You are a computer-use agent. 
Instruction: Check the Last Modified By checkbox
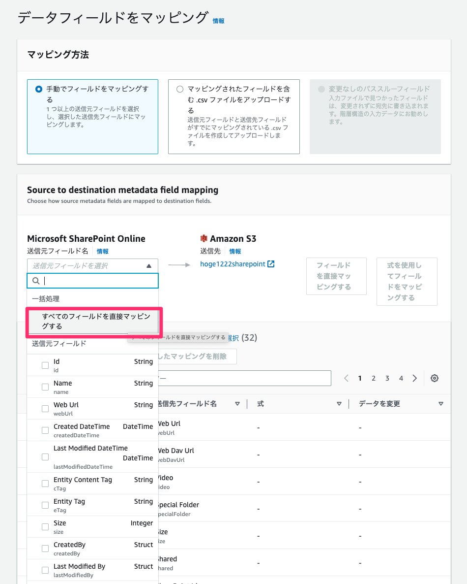(45, 570)
